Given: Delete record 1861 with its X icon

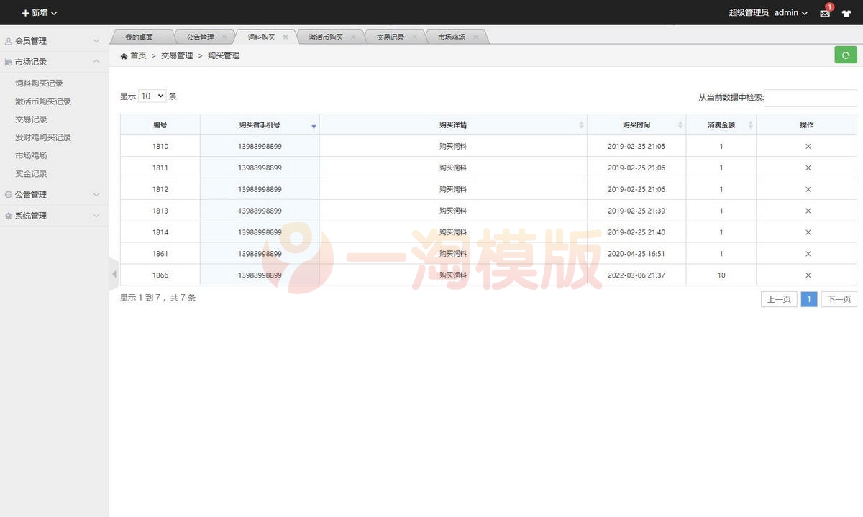Looking at the screenshot, I should point(808,254).
